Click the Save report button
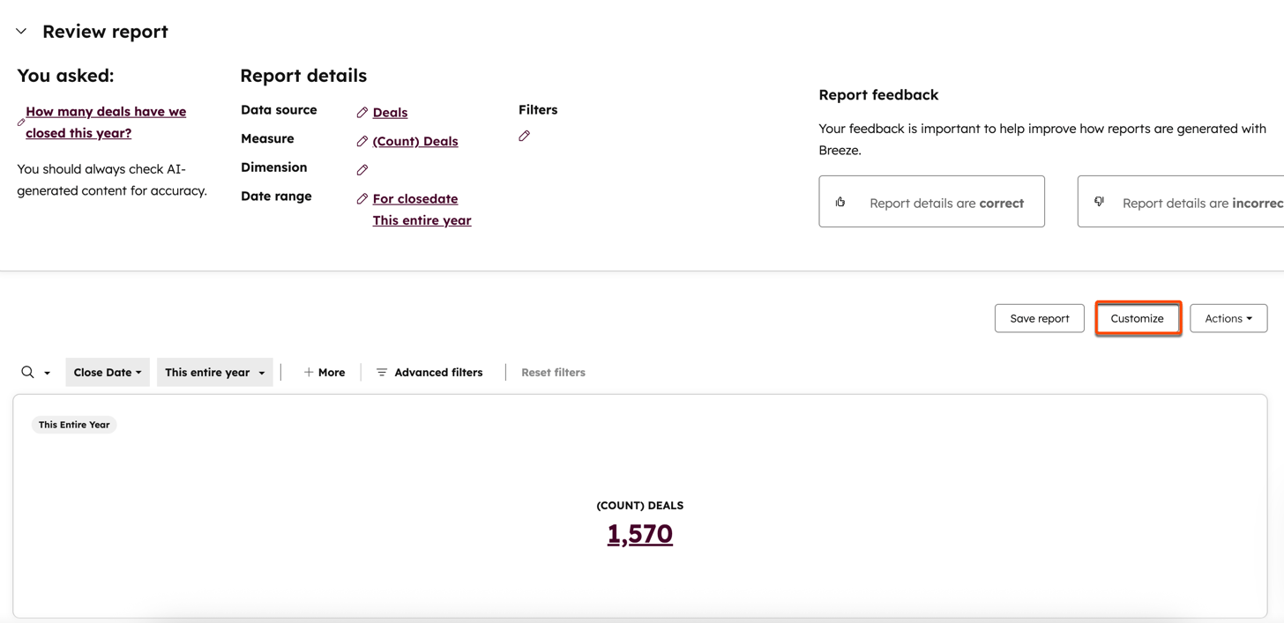The width and height of the screenshot is (1284, 623). click(1039, 318)
